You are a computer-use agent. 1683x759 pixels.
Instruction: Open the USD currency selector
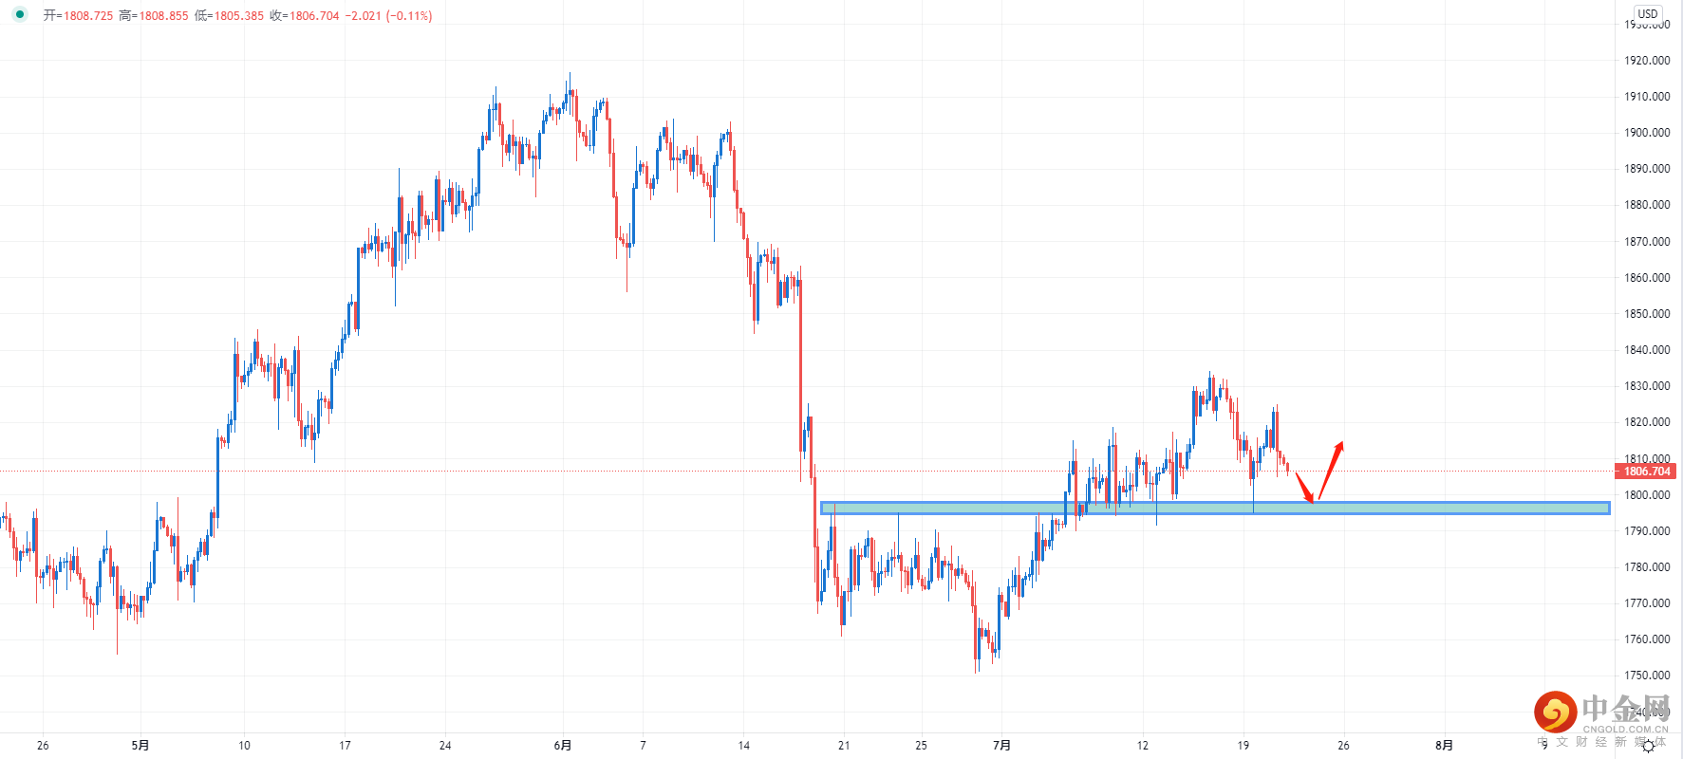click(1648, 13)
